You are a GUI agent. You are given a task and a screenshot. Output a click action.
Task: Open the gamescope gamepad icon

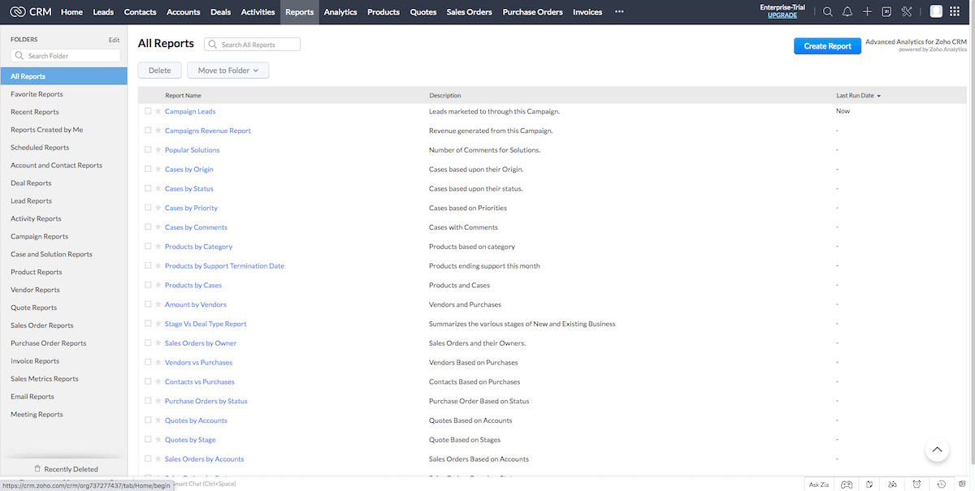tap(847, 484)
